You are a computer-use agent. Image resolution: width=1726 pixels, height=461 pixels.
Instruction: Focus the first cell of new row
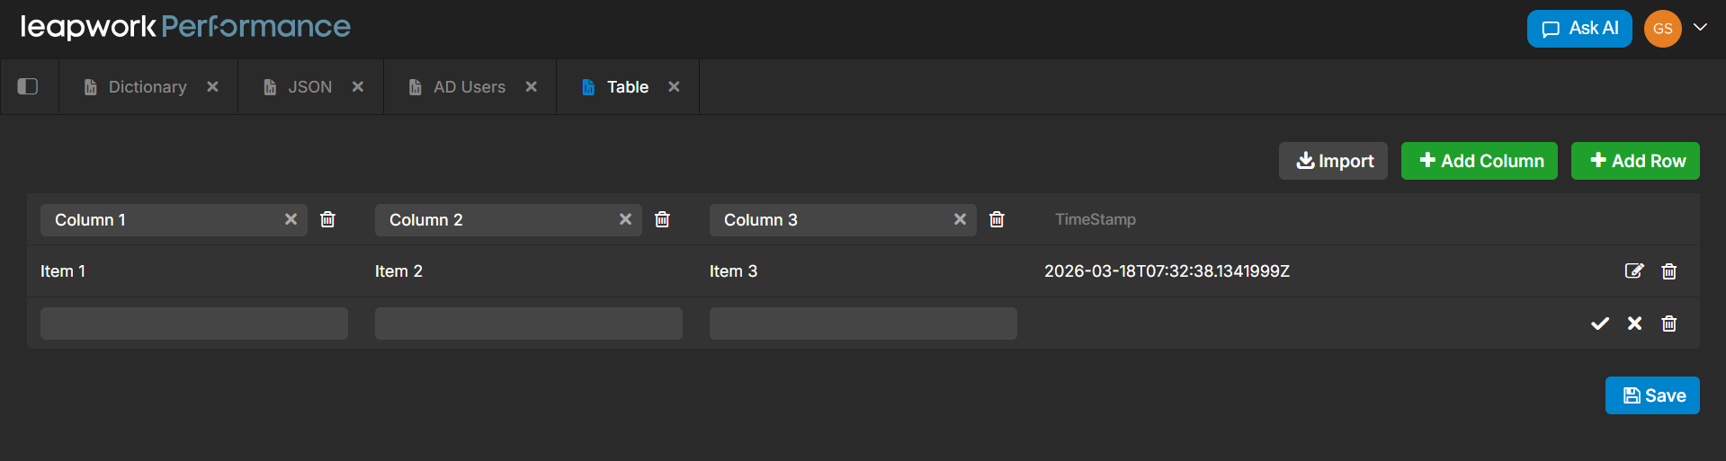194,324
